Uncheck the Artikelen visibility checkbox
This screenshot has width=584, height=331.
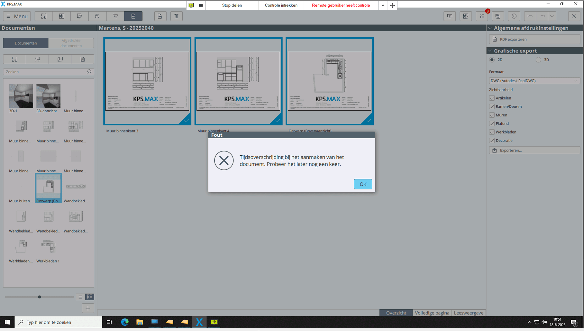pos(492,98)
